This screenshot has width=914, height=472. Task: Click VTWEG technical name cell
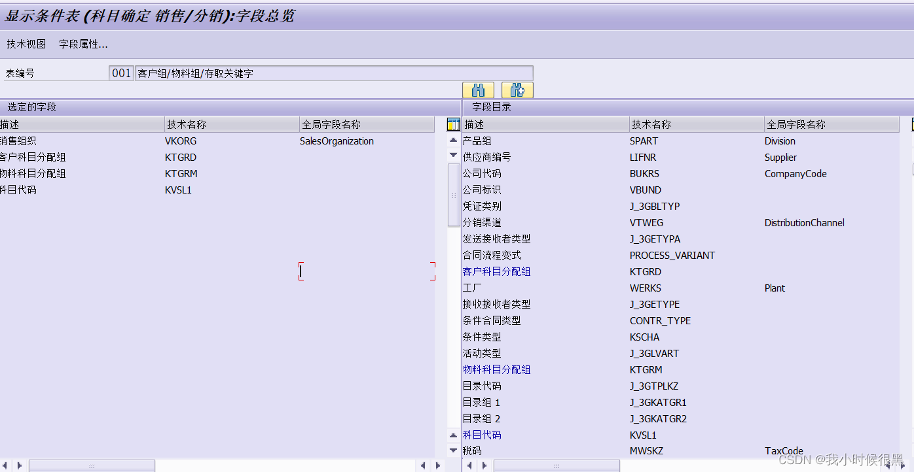click(x=646, y=223)
